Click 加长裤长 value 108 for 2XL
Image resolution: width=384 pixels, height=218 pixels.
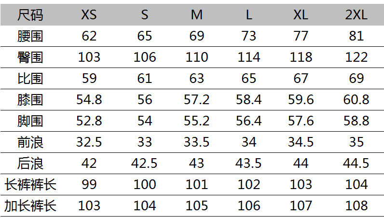click(x=357, y=206)
